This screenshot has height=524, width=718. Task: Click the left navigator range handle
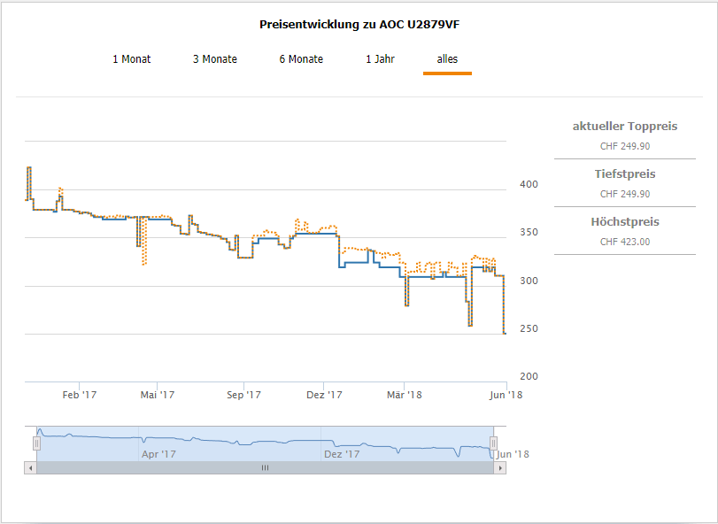click(x=36, y=443)
